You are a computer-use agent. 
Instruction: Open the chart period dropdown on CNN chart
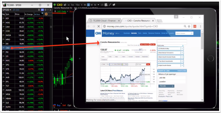(105, 64)
